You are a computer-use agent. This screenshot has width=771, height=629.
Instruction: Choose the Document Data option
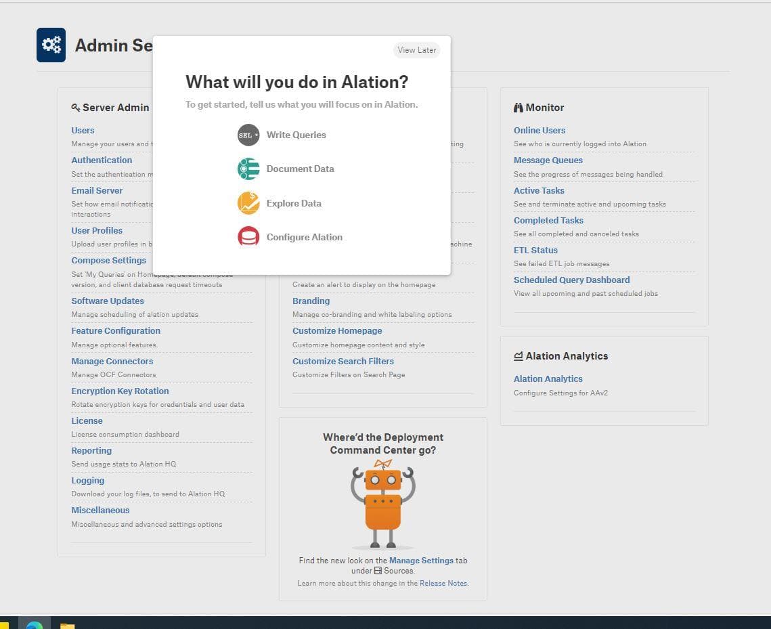coord(300,169)
